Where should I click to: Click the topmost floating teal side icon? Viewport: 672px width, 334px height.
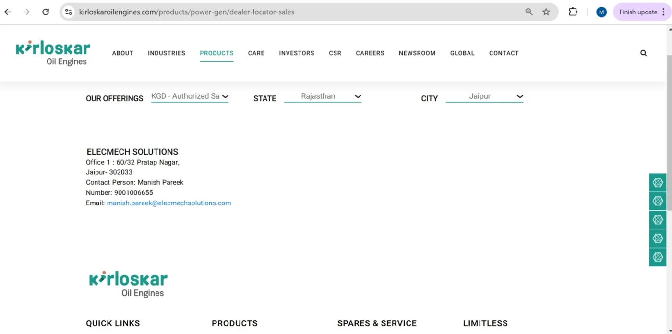pyautogui.click(x=658, y=182)
